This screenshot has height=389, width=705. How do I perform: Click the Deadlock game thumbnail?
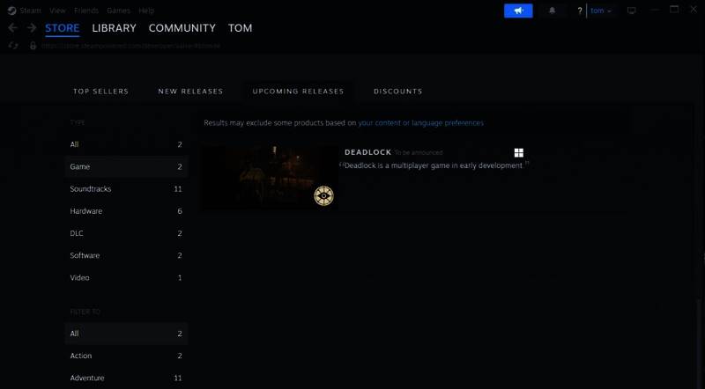click(270, 177)
